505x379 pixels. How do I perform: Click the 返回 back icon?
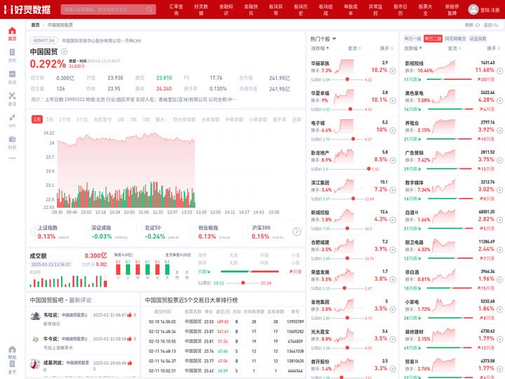(x=496, y=25)
